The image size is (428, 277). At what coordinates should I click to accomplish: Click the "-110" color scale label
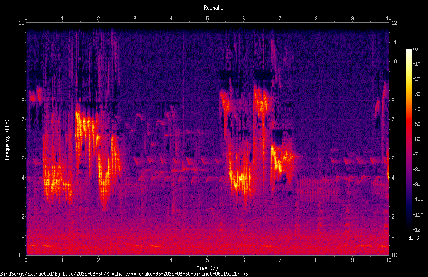pos(418,215)
